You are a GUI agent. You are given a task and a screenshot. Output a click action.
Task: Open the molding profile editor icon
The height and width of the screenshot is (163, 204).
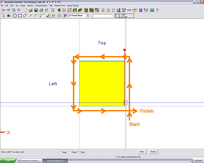(x=69, y=10)
